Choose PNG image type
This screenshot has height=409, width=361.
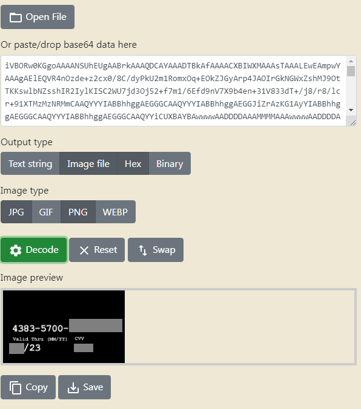78,212
